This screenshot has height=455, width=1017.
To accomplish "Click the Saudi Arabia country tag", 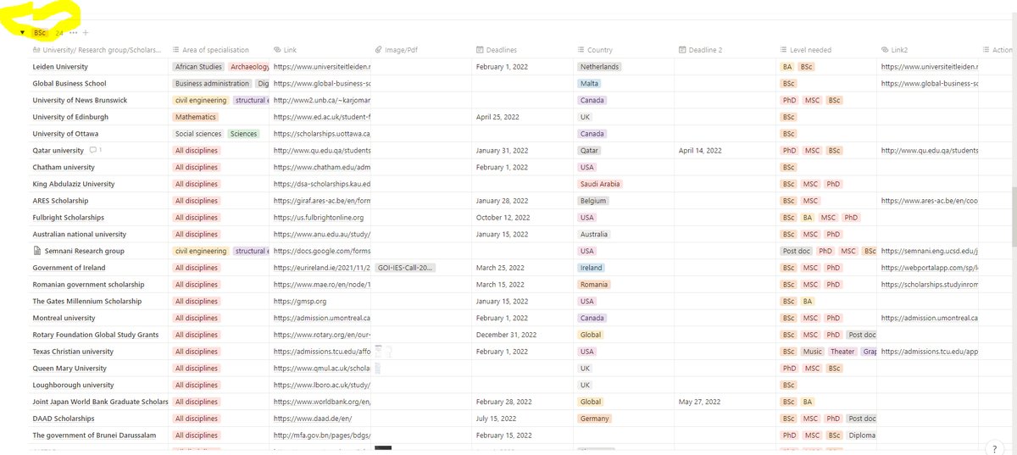I will pyautogui.click(x=600, y=184).
